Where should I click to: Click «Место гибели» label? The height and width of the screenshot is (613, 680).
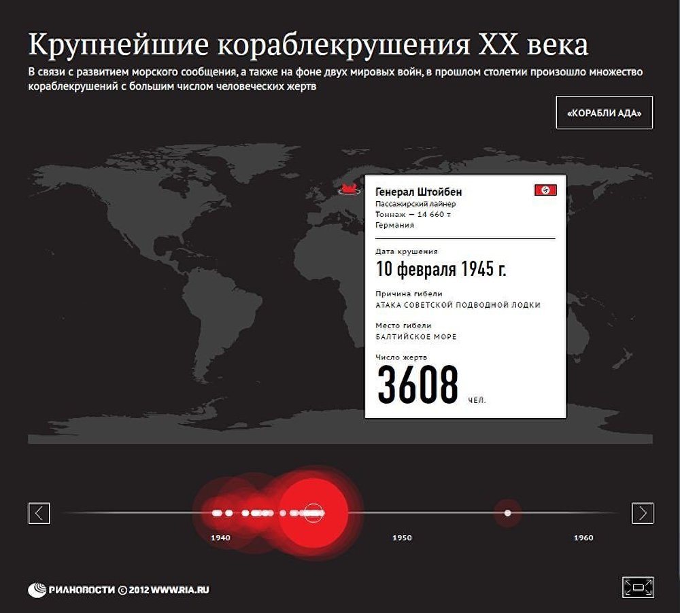tap(403, 325)
